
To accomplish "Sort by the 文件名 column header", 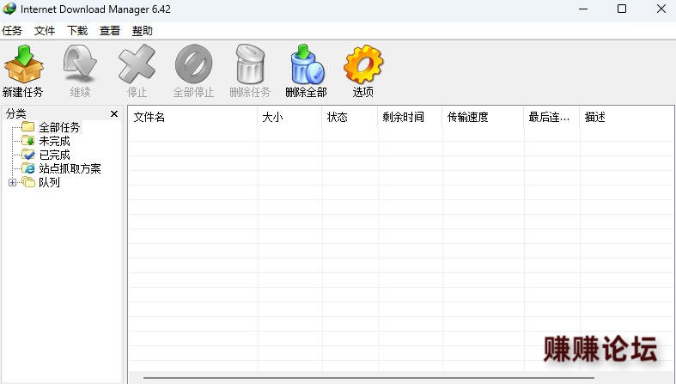I will click(x=193, y=117).
